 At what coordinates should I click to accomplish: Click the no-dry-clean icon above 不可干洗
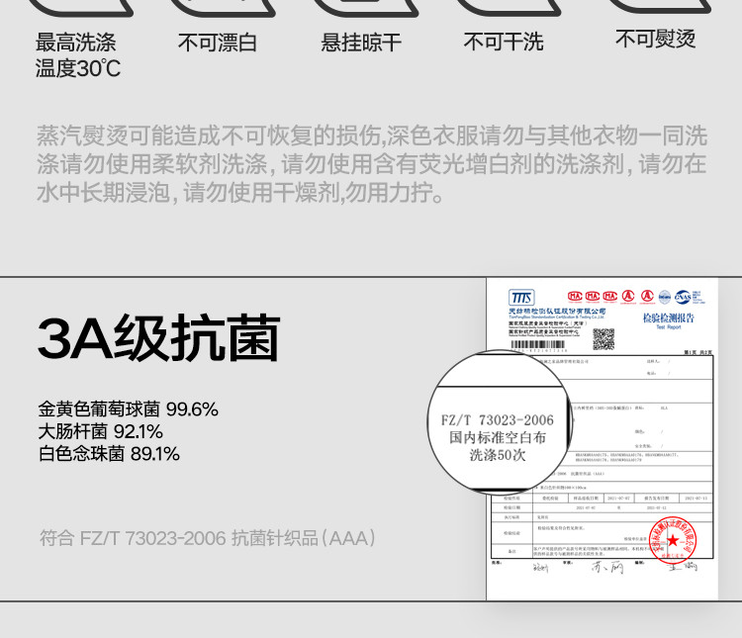point(503,6)
